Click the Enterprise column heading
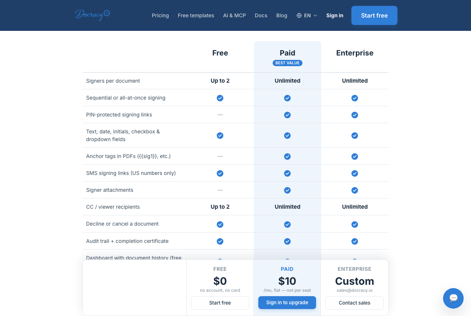The image size is (471, 316). [355, 53]
